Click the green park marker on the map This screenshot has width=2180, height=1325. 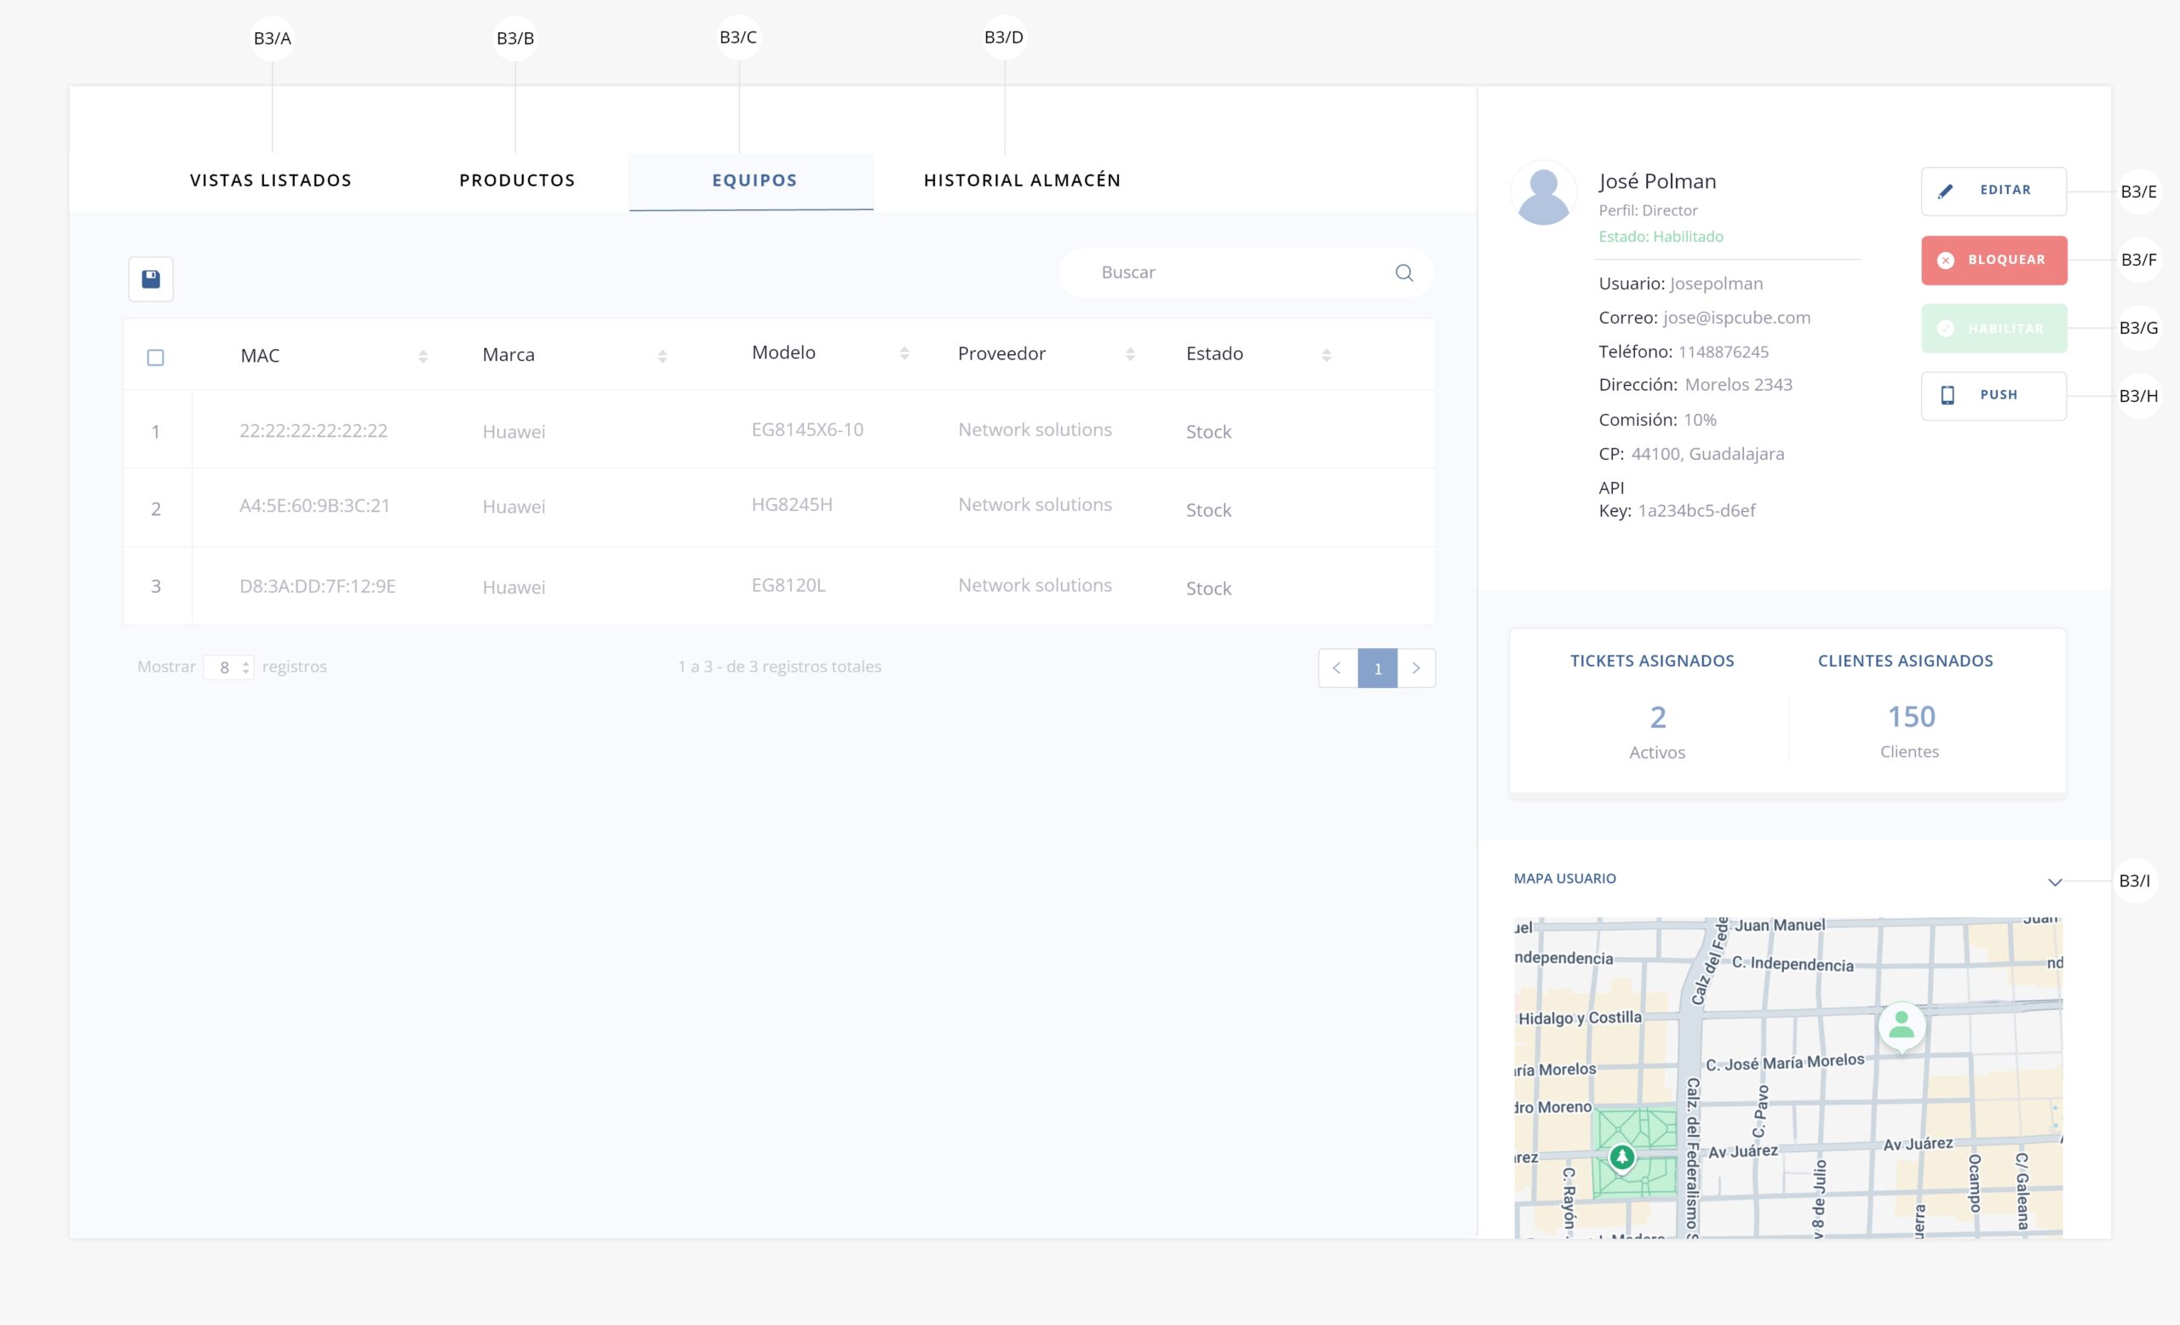(1621, 1157)
